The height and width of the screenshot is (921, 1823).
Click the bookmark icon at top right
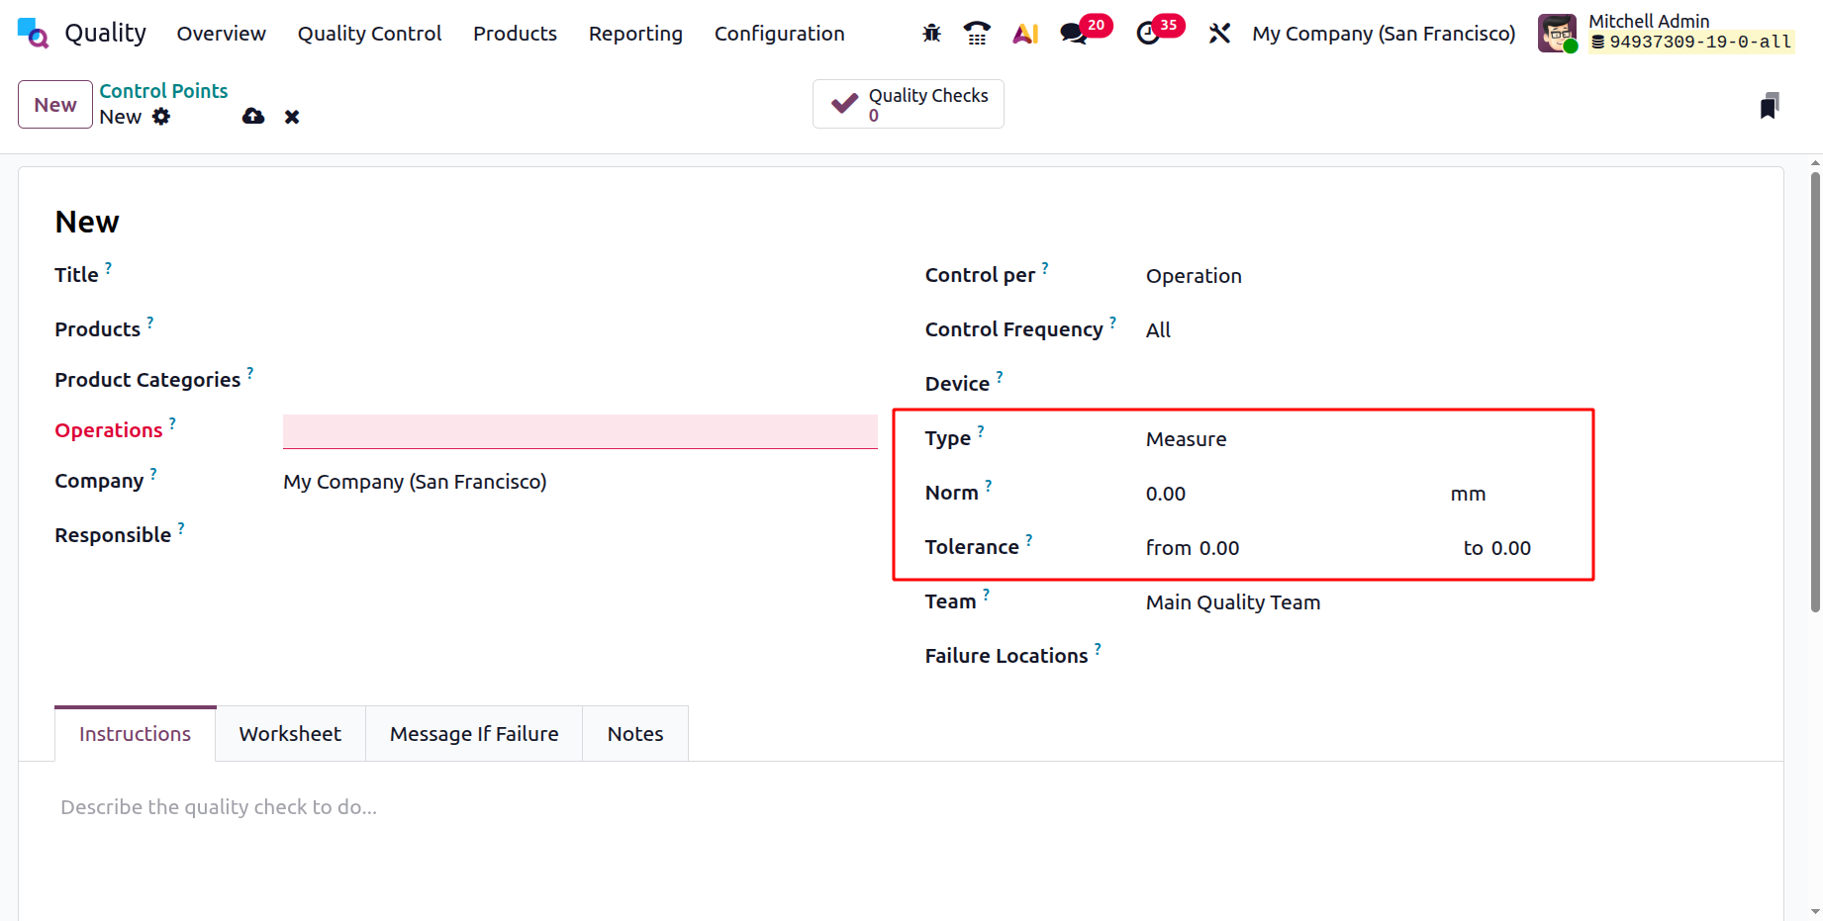[1770, 106]
